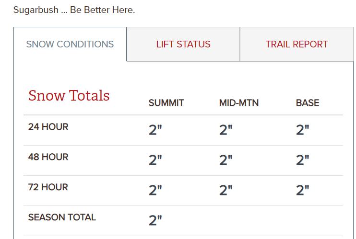Click the Summit column header

[x=166, y=103]
